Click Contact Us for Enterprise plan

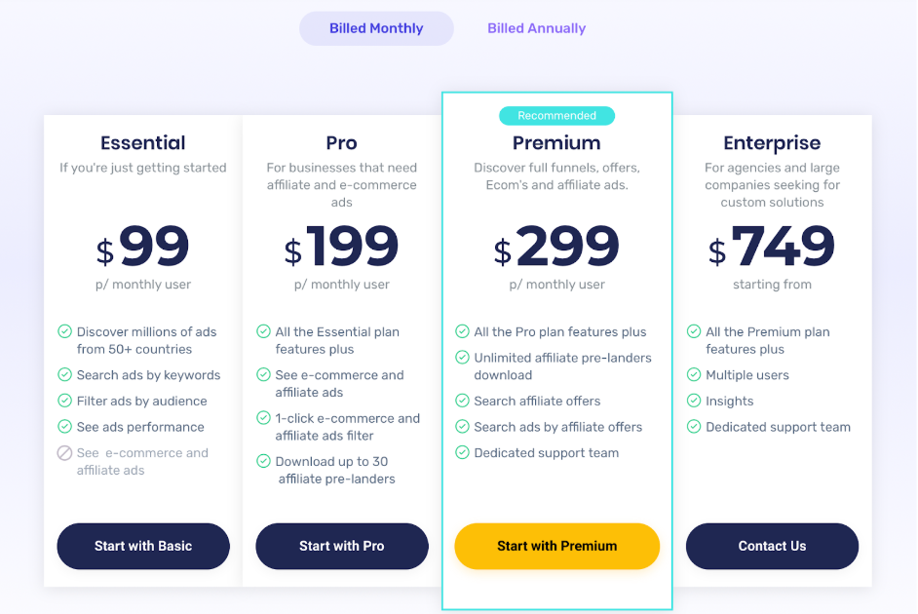(x=772, y=546)
